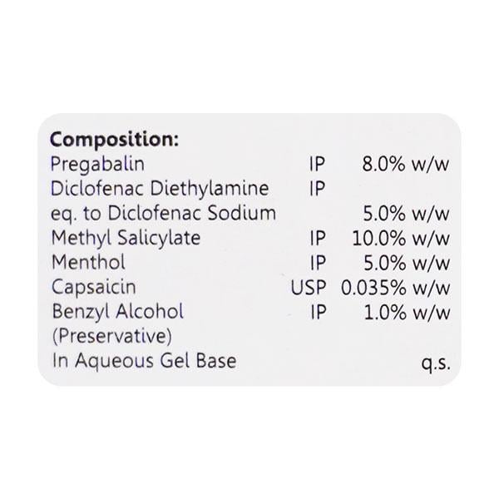Click the IP label beside Pregabalin
The image size is (499, 499).
coord(316,164)
